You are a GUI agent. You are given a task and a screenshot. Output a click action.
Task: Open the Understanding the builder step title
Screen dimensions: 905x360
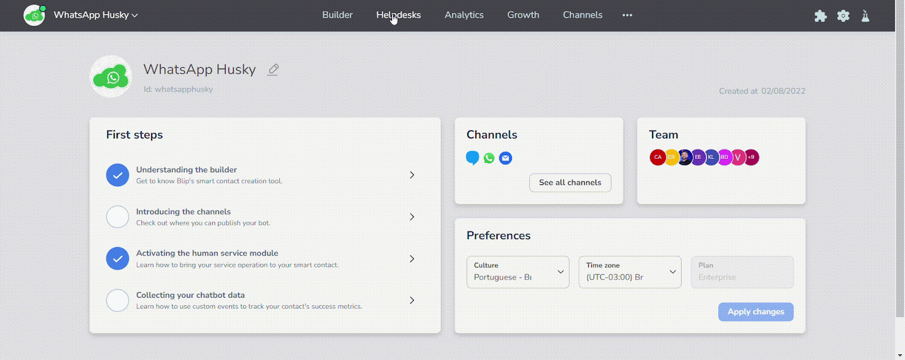click(x=187, y=170)
